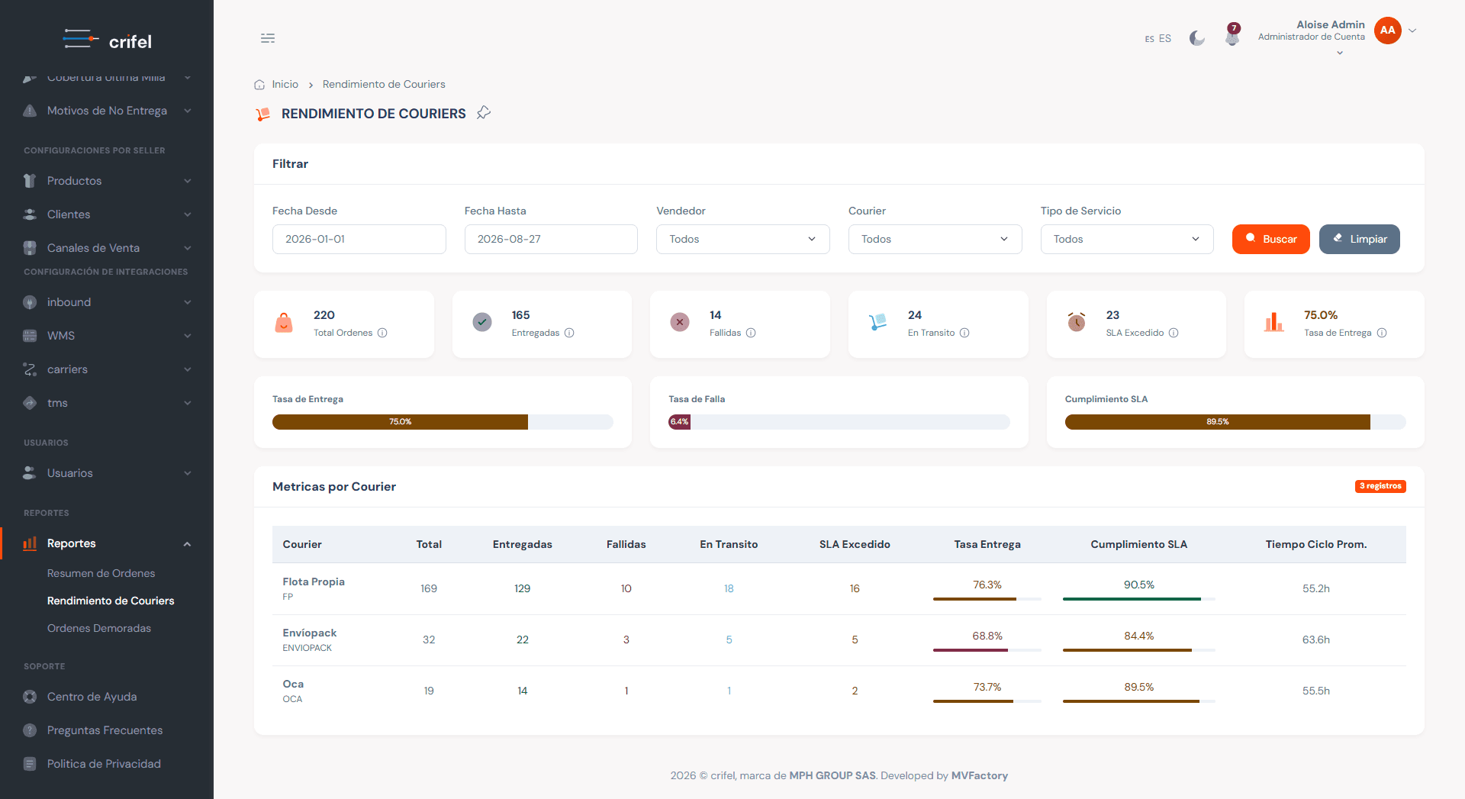1465x799 pixels.
Task: Click MVFactory footer link
Action: [980, 775]
